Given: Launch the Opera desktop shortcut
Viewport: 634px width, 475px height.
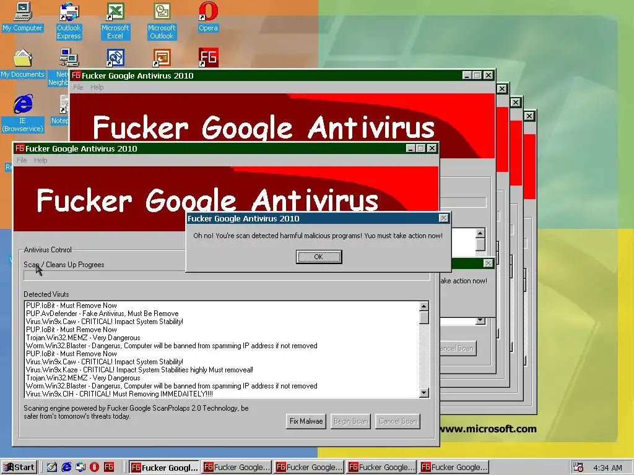Looking at the screenshot, I should [x=208, y=17].
